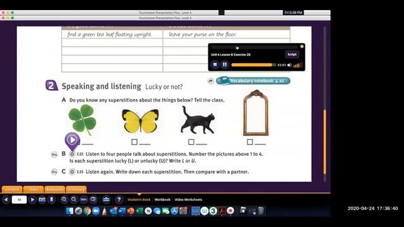Open Finder in the Dock
The image size is (404, 227).
tap(69, 211)
